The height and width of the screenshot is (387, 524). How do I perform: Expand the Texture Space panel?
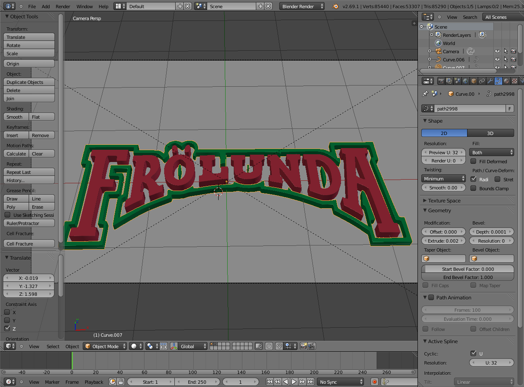444,200
